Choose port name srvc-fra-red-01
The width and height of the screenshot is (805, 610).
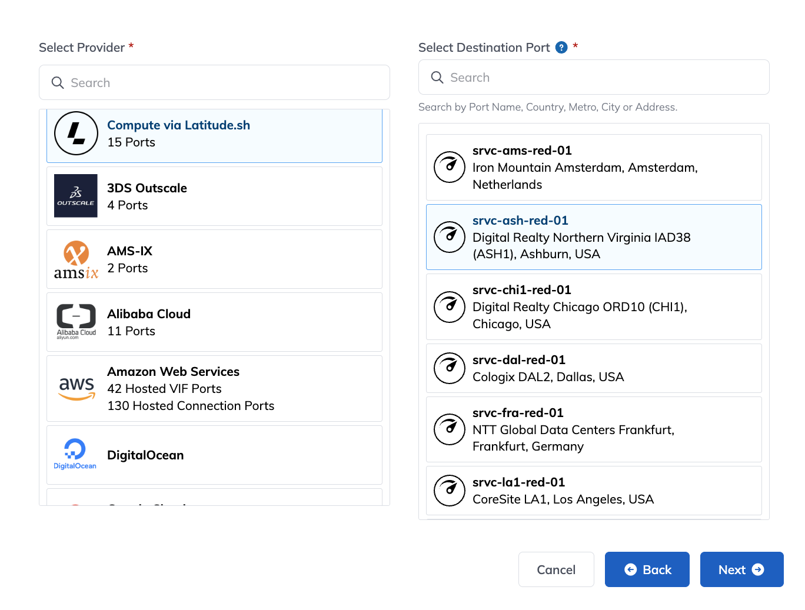tap(518, 413)
